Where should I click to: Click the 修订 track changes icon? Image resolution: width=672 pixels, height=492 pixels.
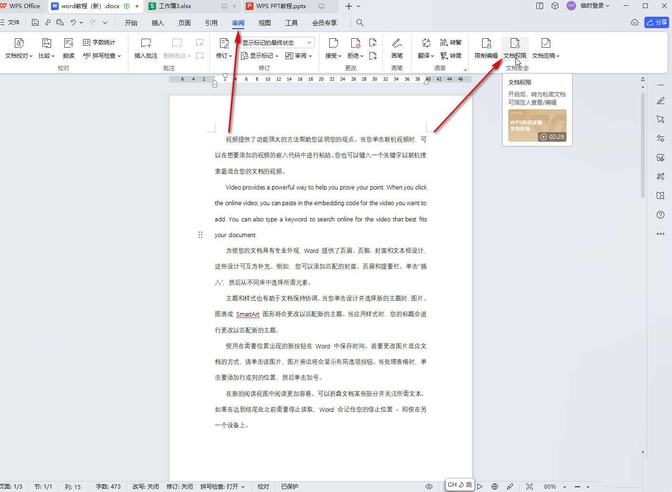pyautogui.click(x=224, y=43)
